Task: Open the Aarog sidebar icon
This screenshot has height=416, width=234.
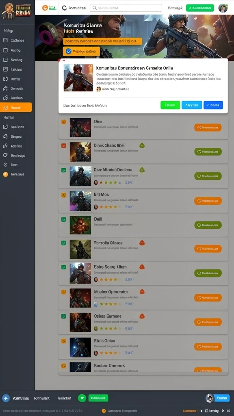Action: (x=5, y=50)
